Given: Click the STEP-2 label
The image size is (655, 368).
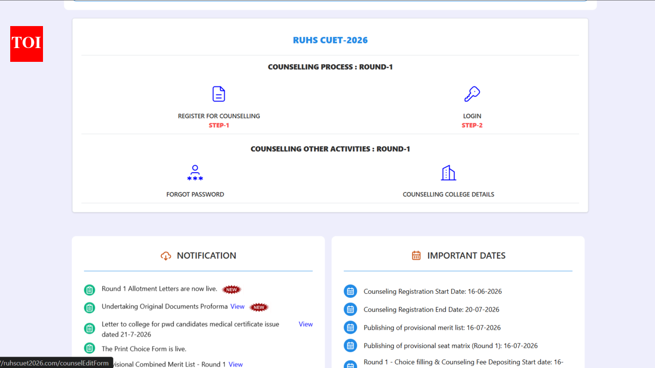Looking at the screenshot, I should click(x=472, y=125).
